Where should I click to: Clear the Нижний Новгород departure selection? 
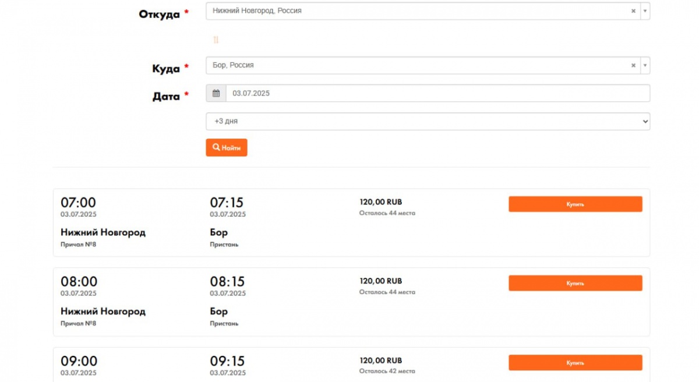click(633, 11)
